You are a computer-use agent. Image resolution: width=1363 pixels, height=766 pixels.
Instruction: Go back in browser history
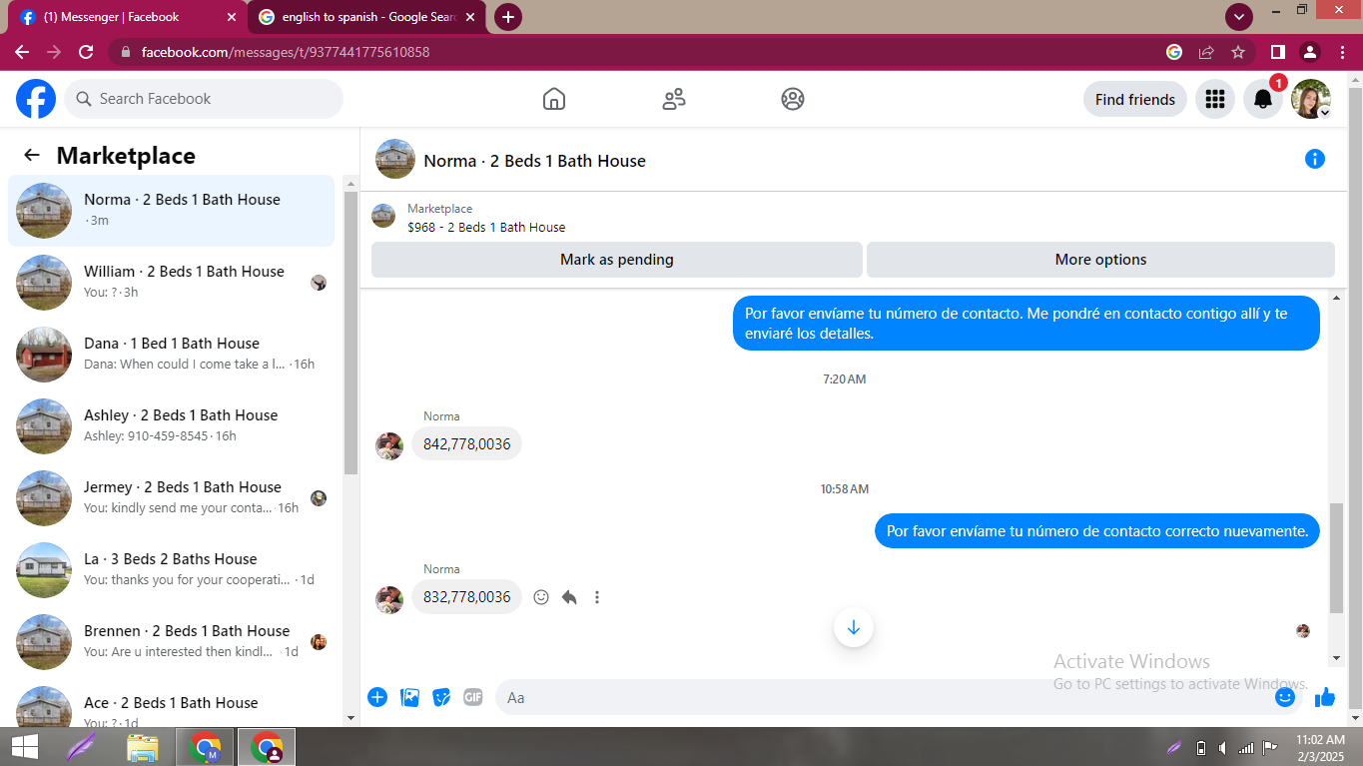pyautogui.click(x=22, y=52)
